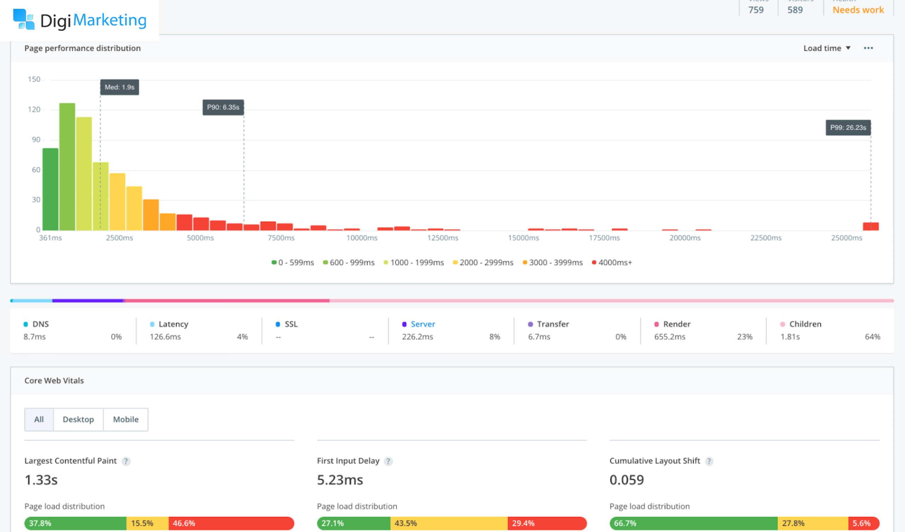
Task: Click the DNS metric color dot
Action: pyautogui.click(x=25, y=324)
